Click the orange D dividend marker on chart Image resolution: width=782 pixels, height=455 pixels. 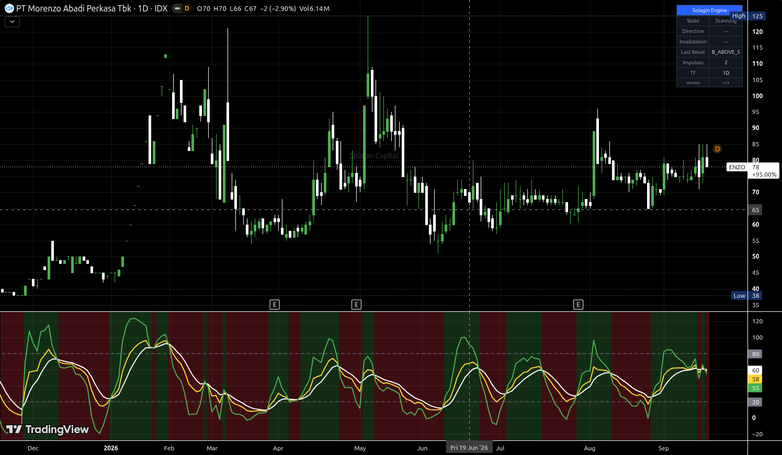coord(717,149)
